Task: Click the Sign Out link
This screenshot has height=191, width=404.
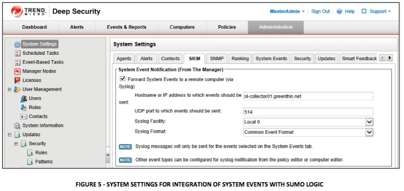Action: click(x=320, y=11)
